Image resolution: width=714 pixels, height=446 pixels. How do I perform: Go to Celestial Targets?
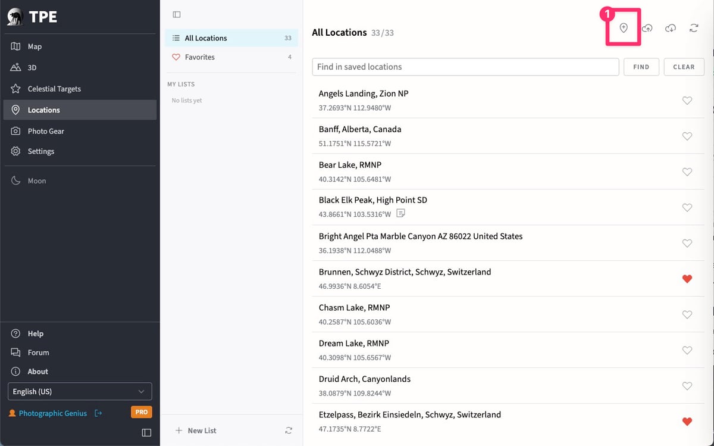click(x=80, y=89)
